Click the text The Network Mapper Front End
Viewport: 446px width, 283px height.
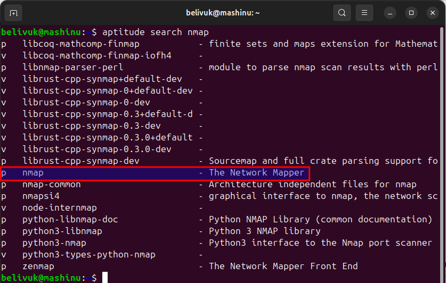click(283, 267)
